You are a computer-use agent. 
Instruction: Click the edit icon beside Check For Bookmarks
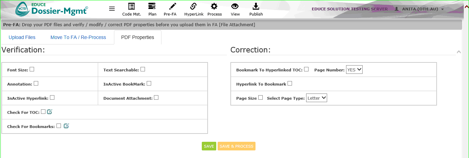(x=66, y=126)
